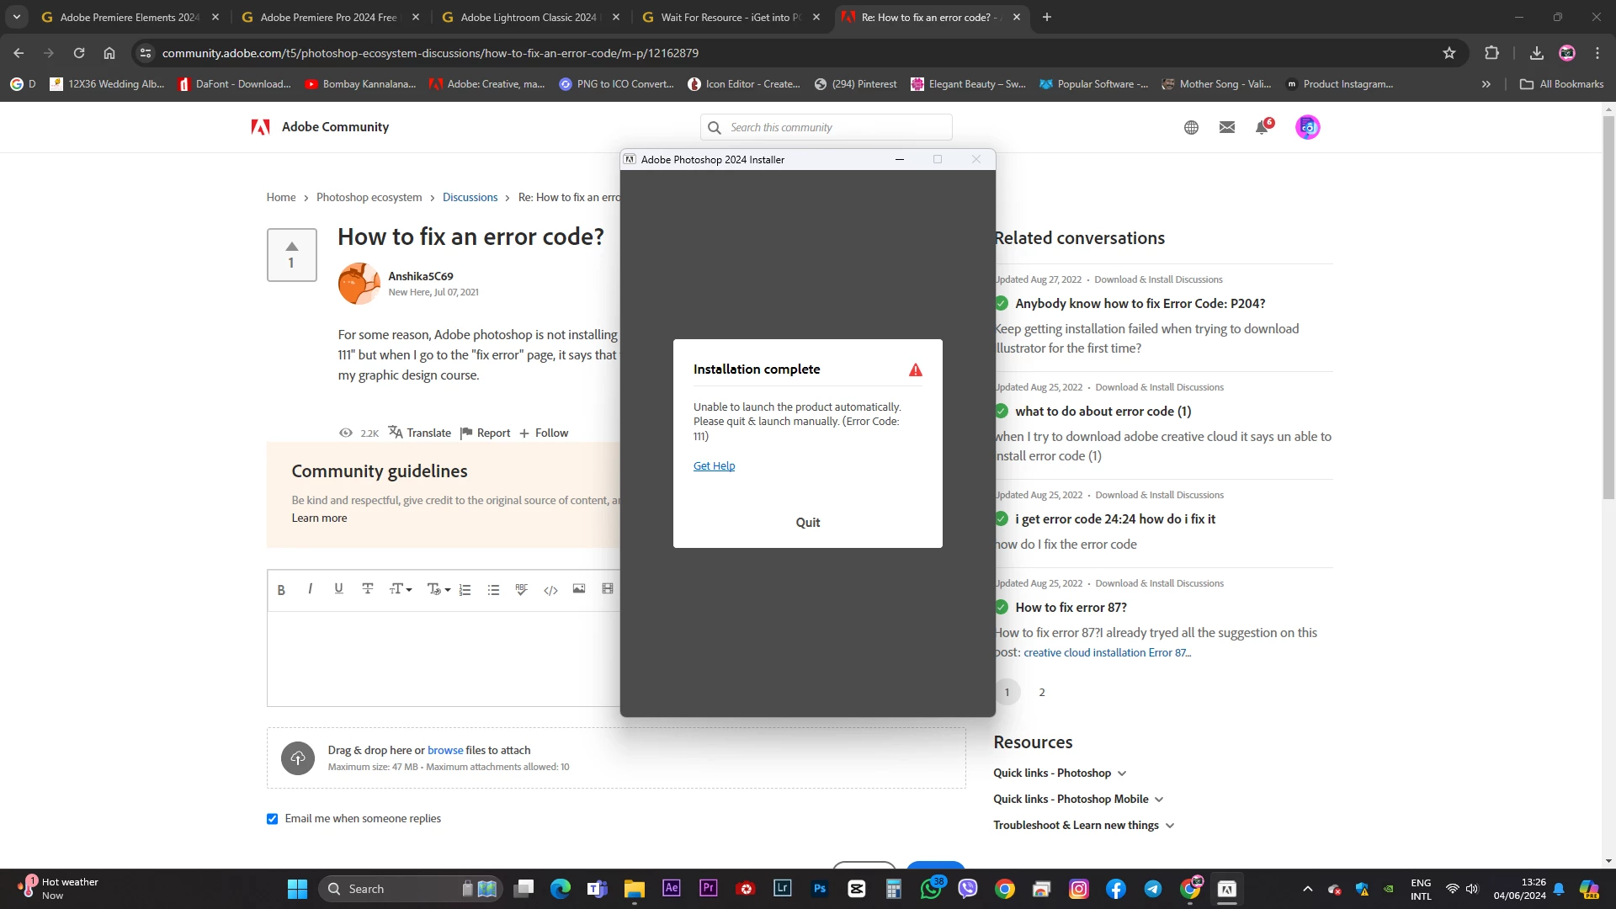Uncheck Email me when someone replies
This screenshot has width=1616, height=909.
tap(273, 819)
